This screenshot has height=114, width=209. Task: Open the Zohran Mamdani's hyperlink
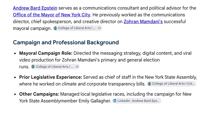tap(143, 21)
